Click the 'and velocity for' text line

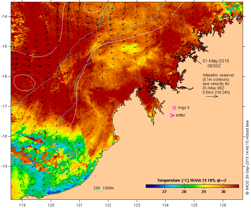[x=216, y=84]
